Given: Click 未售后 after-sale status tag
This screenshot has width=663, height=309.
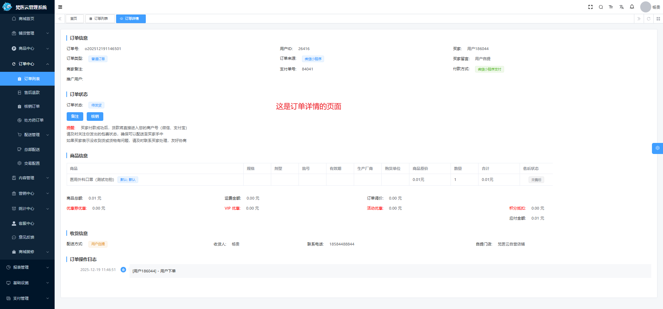Looking at the screenshot, I should pos(536,180).
